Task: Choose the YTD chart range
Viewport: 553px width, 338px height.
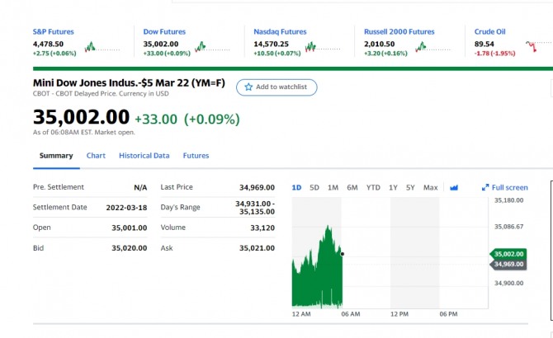Action: pyautogui.click(x=373, y=188)
